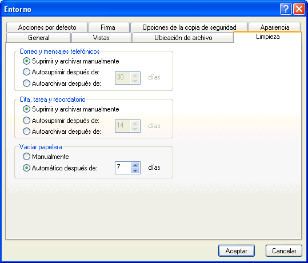The width and height of the screenshot is (308, 263).
Task: Click the Correo days field showing 30
Action: [123, 78]
